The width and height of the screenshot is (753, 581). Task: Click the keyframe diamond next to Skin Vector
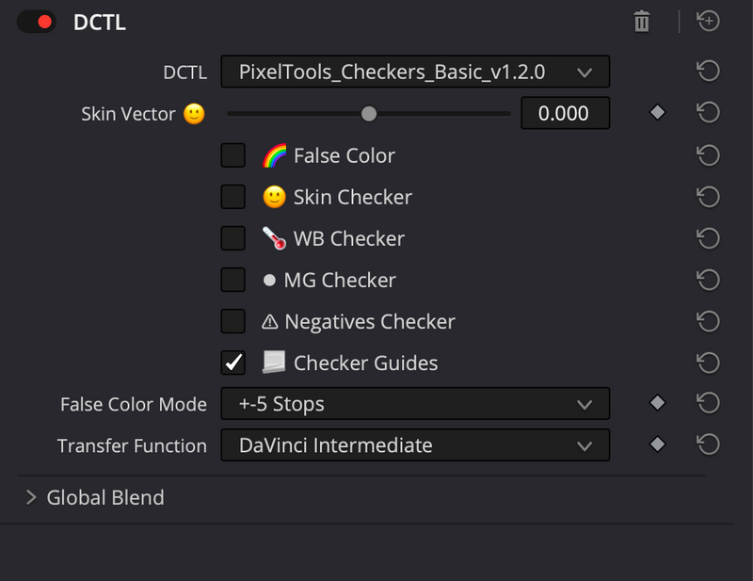656,112
